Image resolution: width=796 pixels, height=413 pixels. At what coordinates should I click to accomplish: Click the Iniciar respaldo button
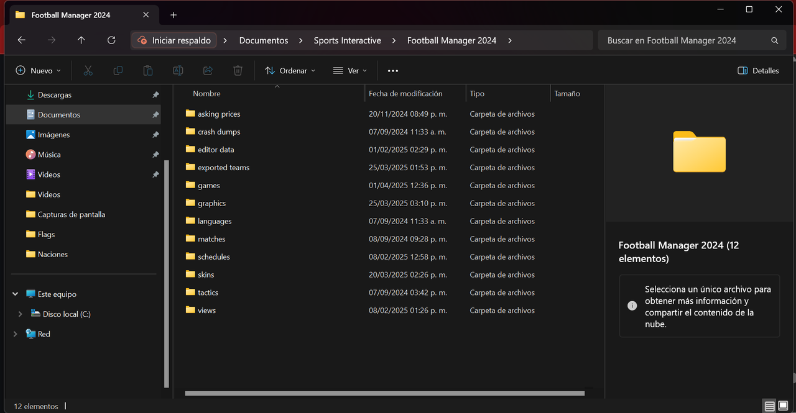click(174, 40)
